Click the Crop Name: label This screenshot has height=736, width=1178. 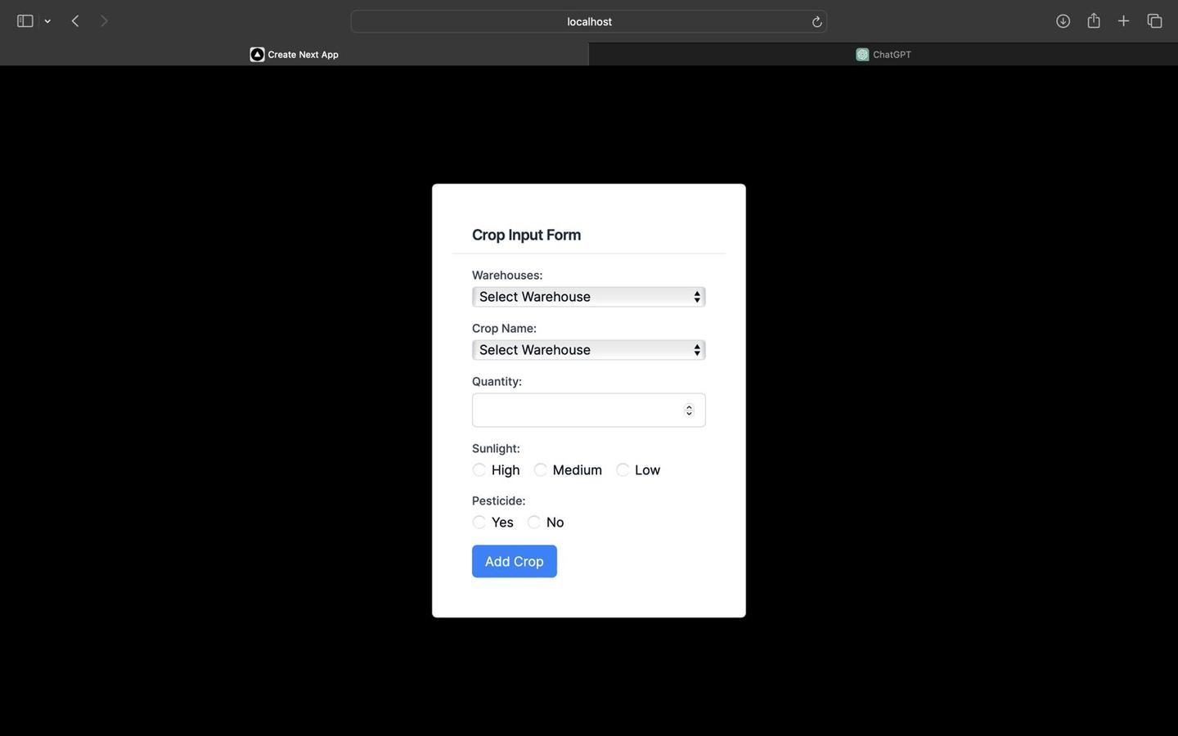click(x=504, y=329)
